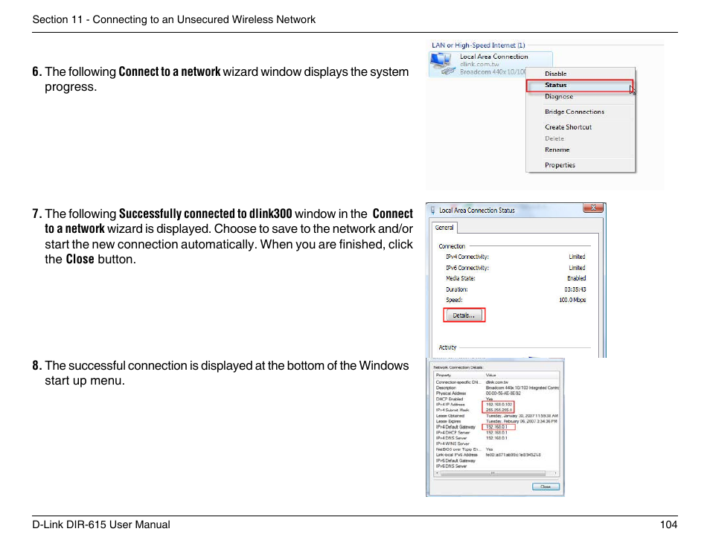Click the Property column header
The height and width of the screenshot is (549, 710).
459,375
